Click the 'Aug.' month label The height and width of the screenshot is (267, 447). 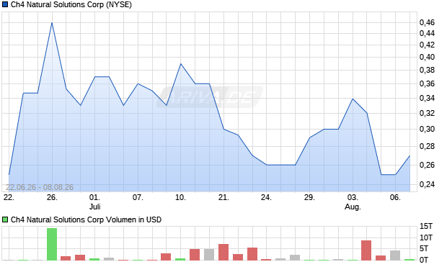click(x=353, y=207)
